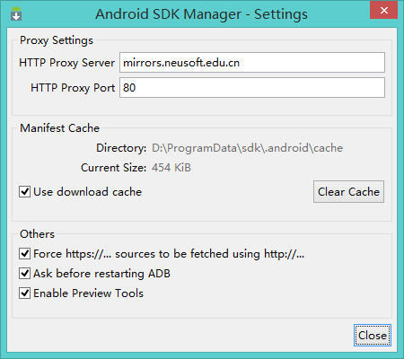Click the Current Size: label text
This screenshot has height=359, width=404.
tap(114, 168)
